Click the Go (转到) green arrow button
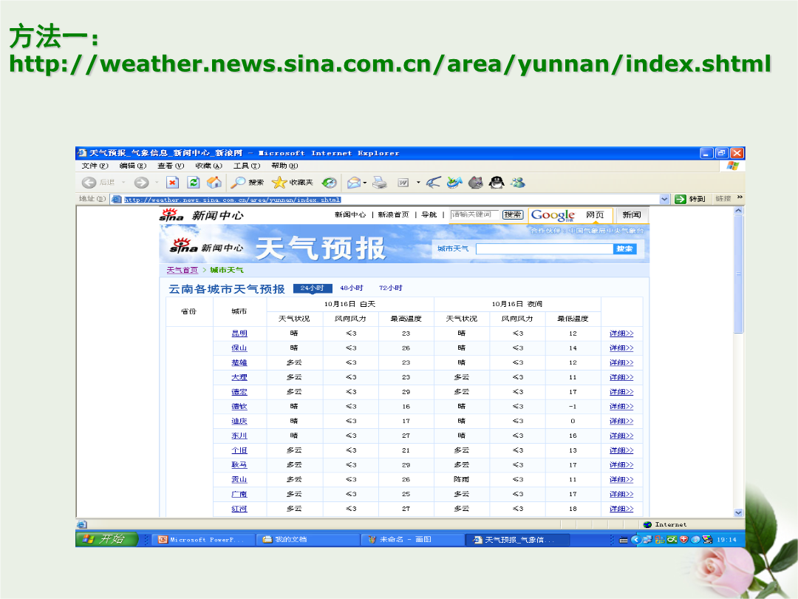Image resolution: width=798 pixels, height=599 pixels. click(x=689, y=199)
